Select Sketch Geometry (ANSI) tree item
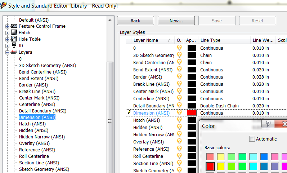Image resolution: width=287 pixels, height=173 pixels. [x=44, y=169]
